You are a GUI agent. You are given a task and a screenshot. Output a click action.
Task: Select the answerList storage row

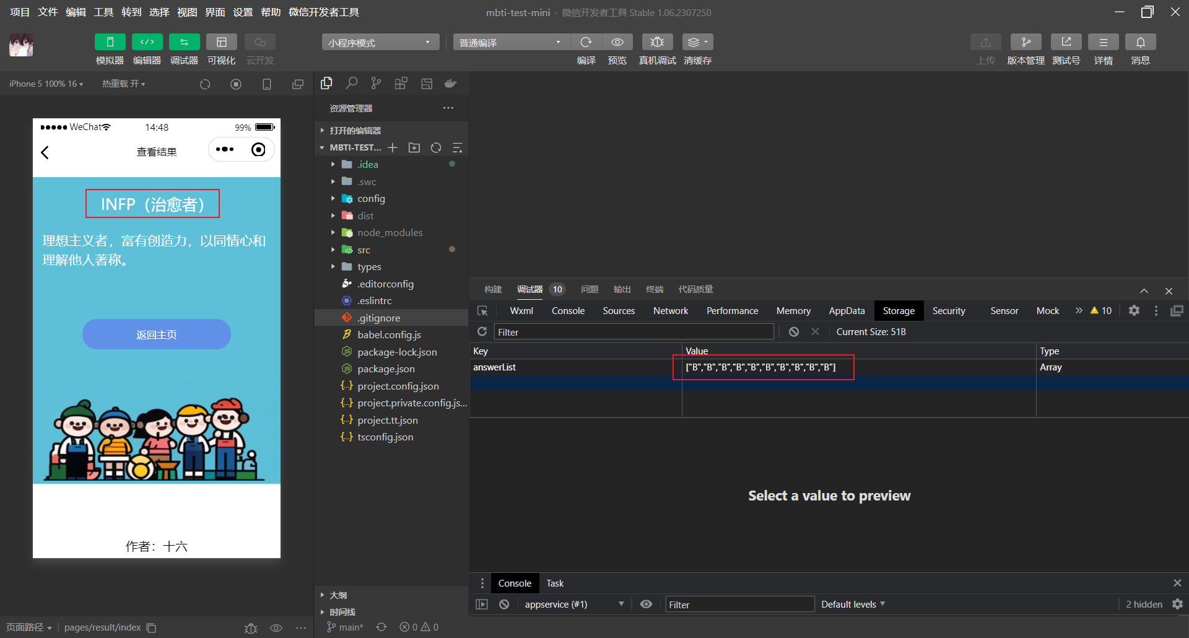coord(829,367)
